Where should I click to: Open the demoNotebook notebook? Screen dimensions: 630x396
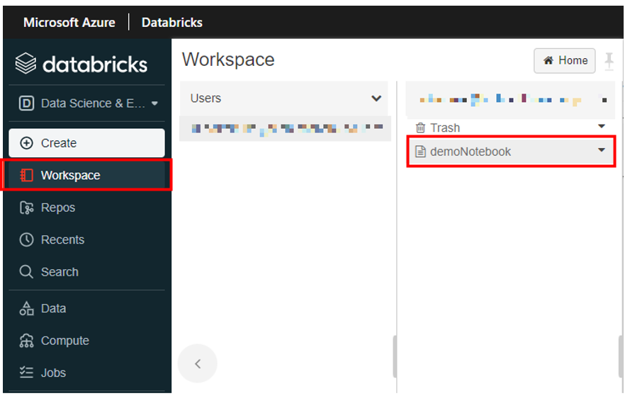(511, 152)
